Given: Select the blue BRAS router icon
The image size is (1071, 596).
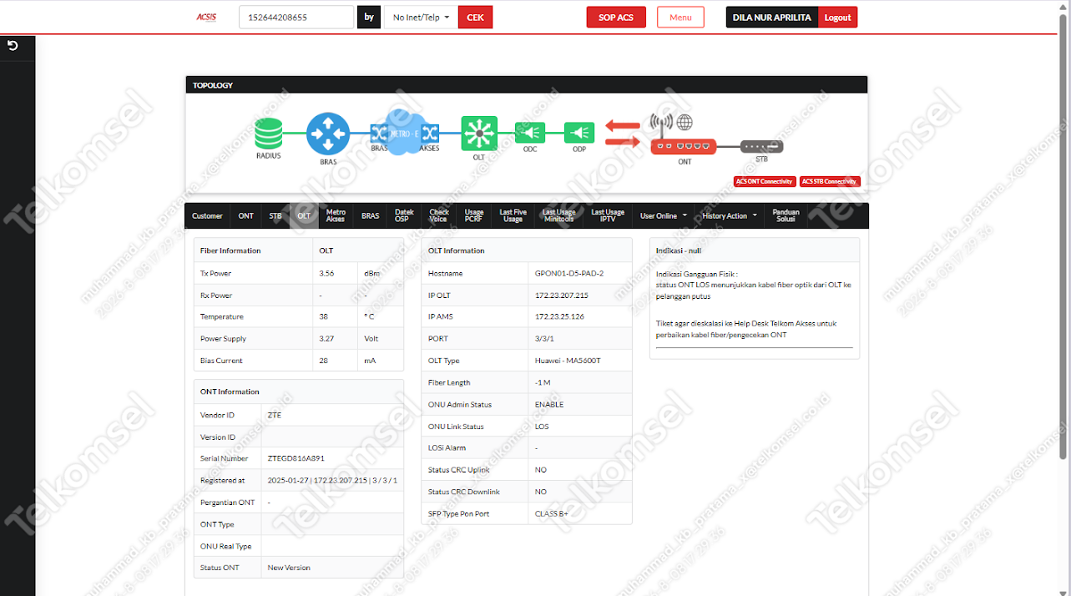Looking at the screenshot, I should pos(328,134).
